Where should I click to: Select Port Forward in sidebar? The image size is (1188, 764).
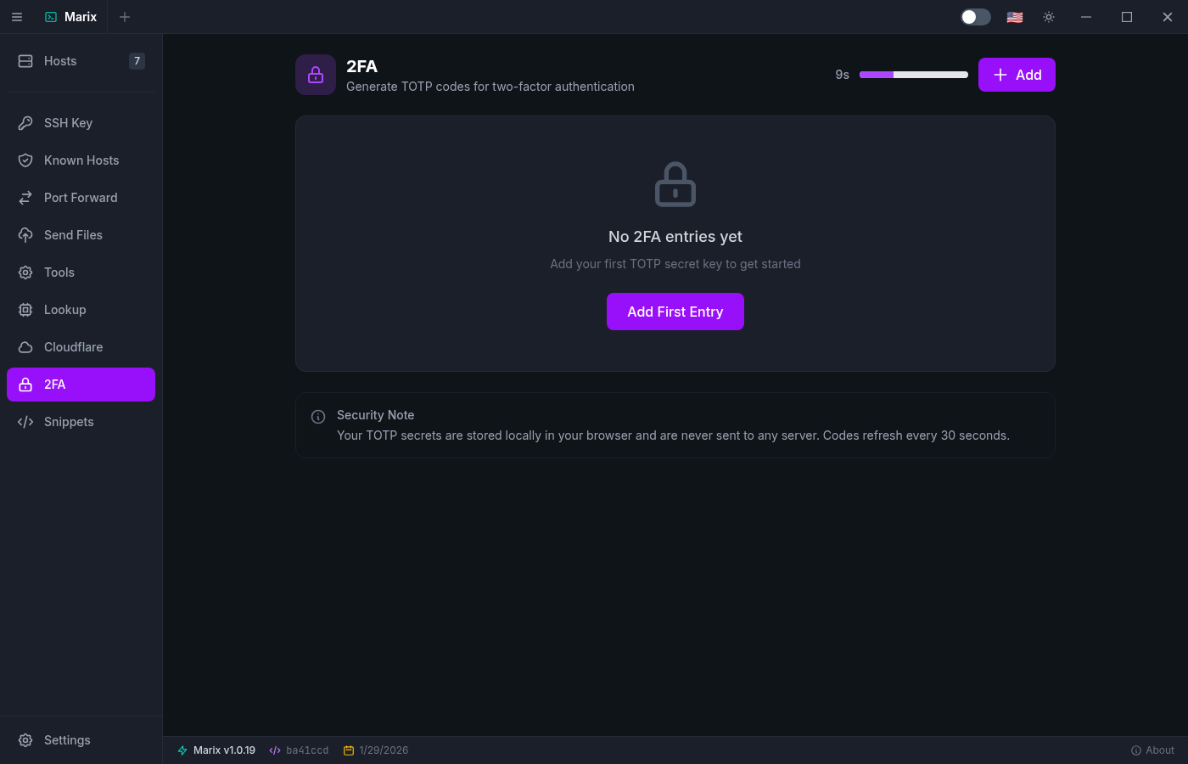tap(81, 198)
